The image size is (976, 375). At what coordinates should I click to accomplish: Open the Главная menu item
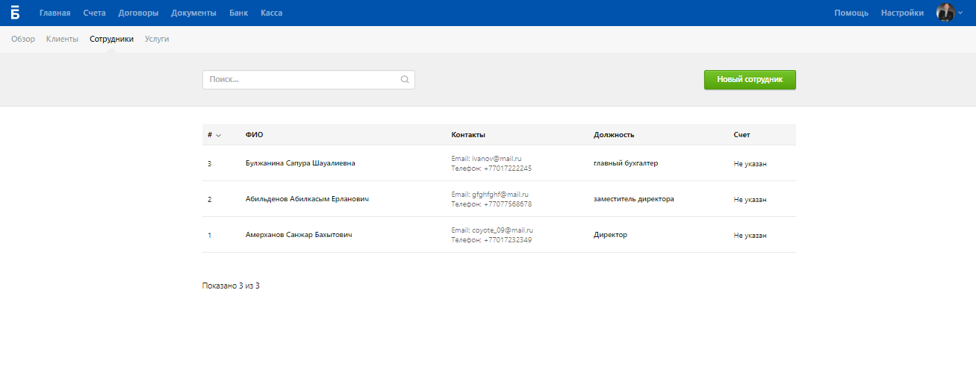click(55, 13)
